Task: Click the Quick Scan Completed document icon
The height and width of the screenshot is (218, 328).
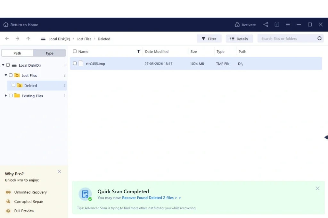Action: tap(85, 194)
